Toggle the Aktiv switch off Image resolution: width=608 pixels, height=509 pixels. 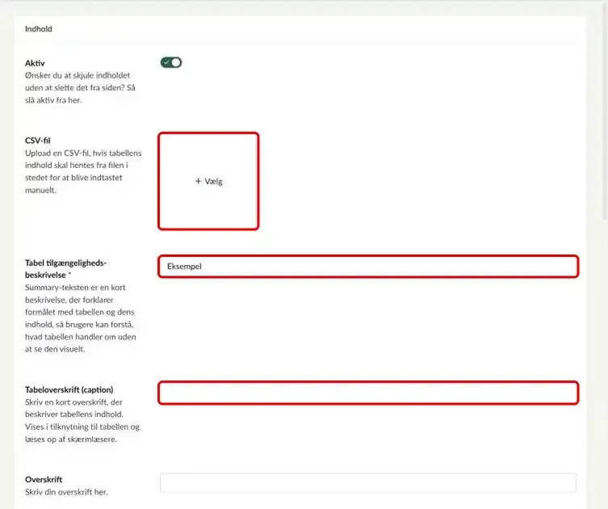171,62
